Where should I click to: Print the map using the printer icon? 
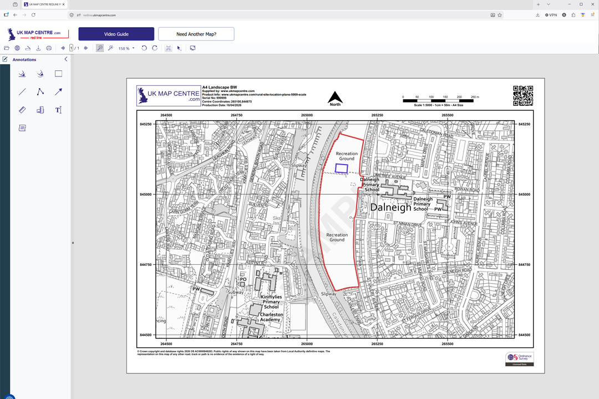(x=49, y=48)
